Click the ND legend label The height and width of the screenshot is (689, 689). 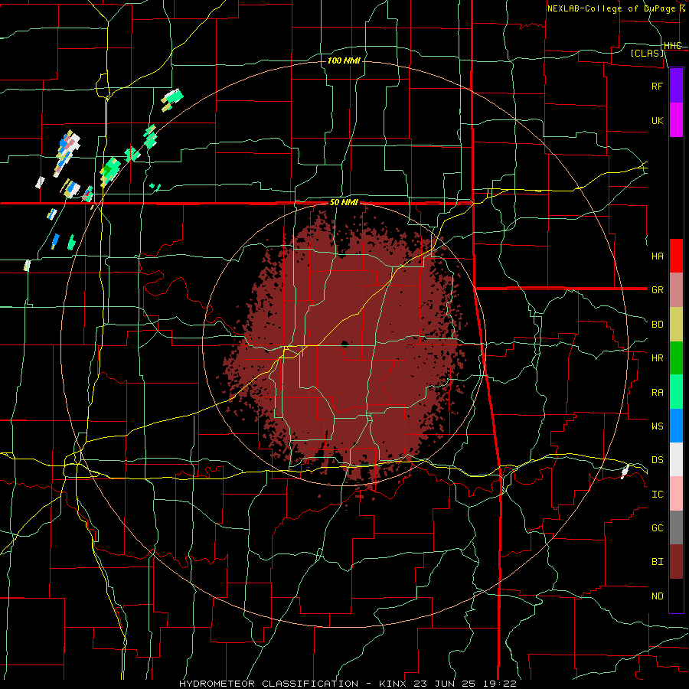[x=658, y=596]
